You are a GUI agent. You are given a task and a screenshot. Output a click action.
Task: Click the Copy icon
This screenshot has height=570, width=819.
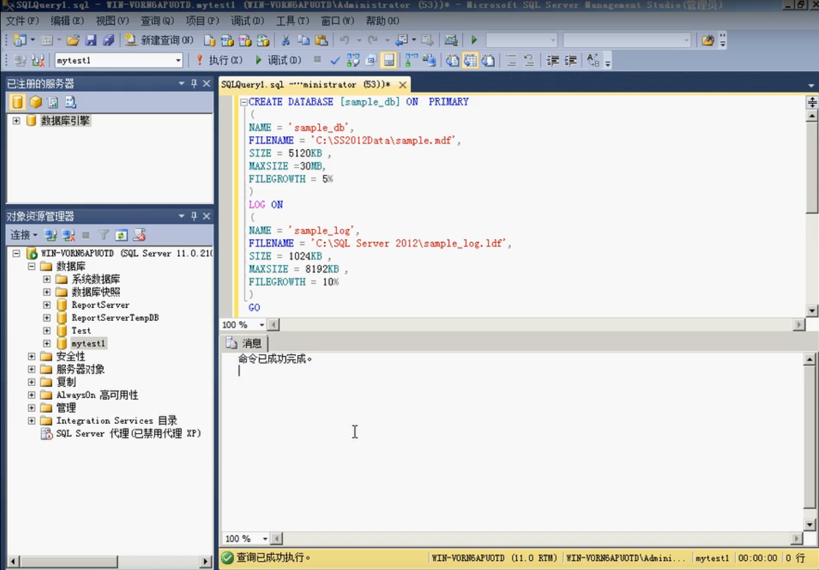click(x=303, y=40)
